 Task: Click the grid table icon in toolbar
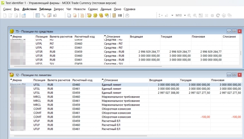coord(38,15)
